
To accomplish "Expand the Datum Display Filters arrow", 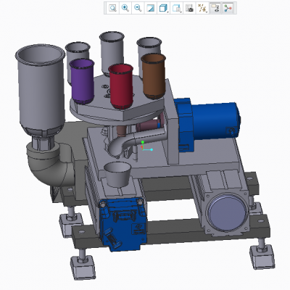I will point(207,12).
